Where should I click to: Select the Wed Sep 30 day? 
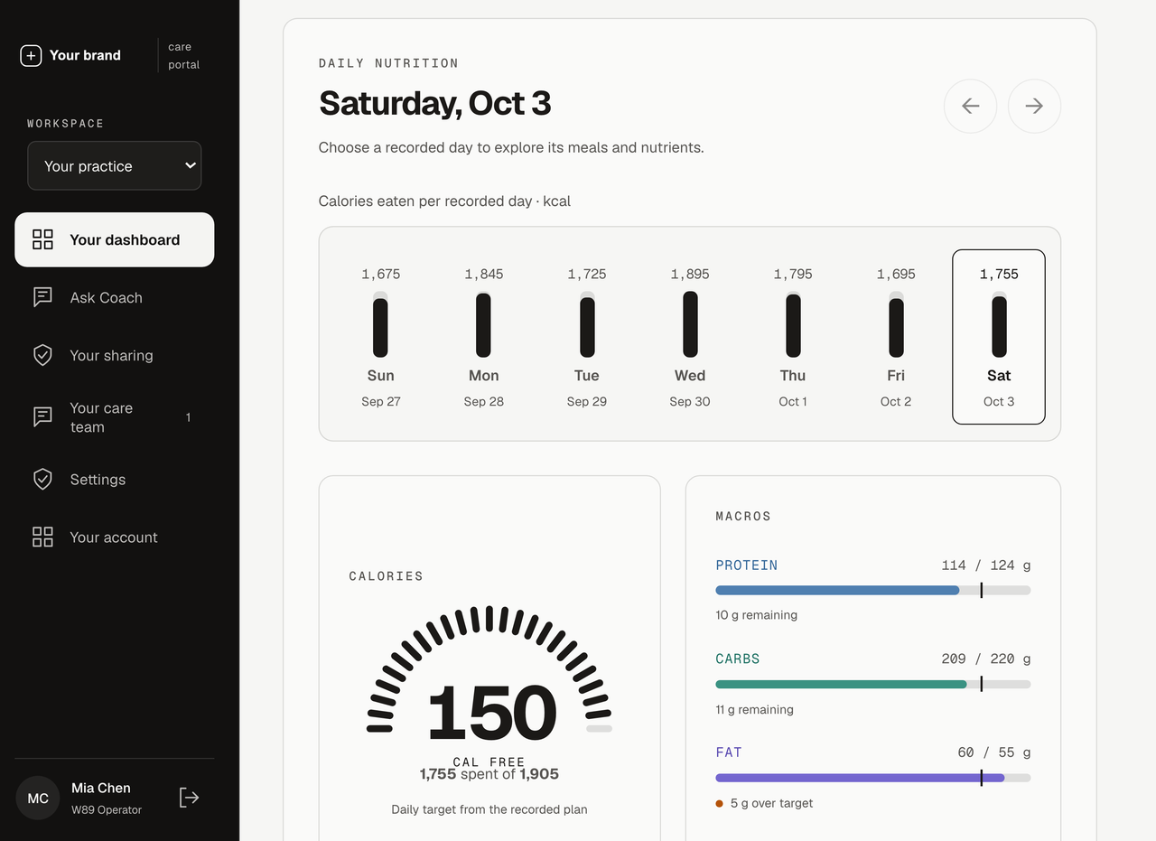point(690,337)
